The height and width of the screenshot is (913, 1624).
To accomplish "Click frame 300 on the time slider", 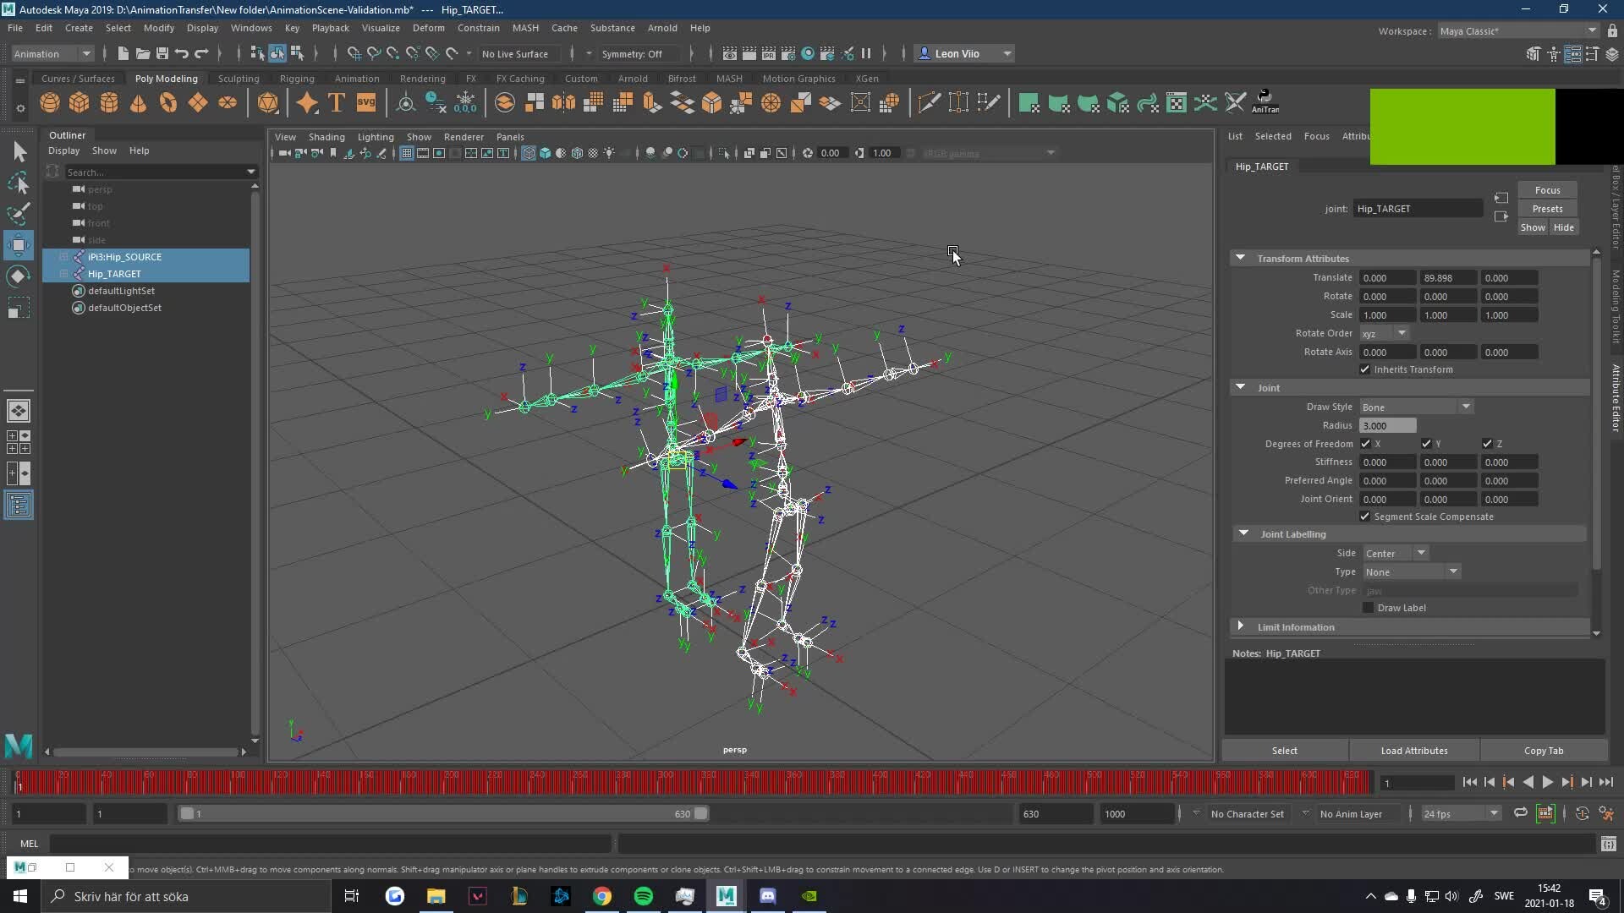I will [x=660, y=782].
